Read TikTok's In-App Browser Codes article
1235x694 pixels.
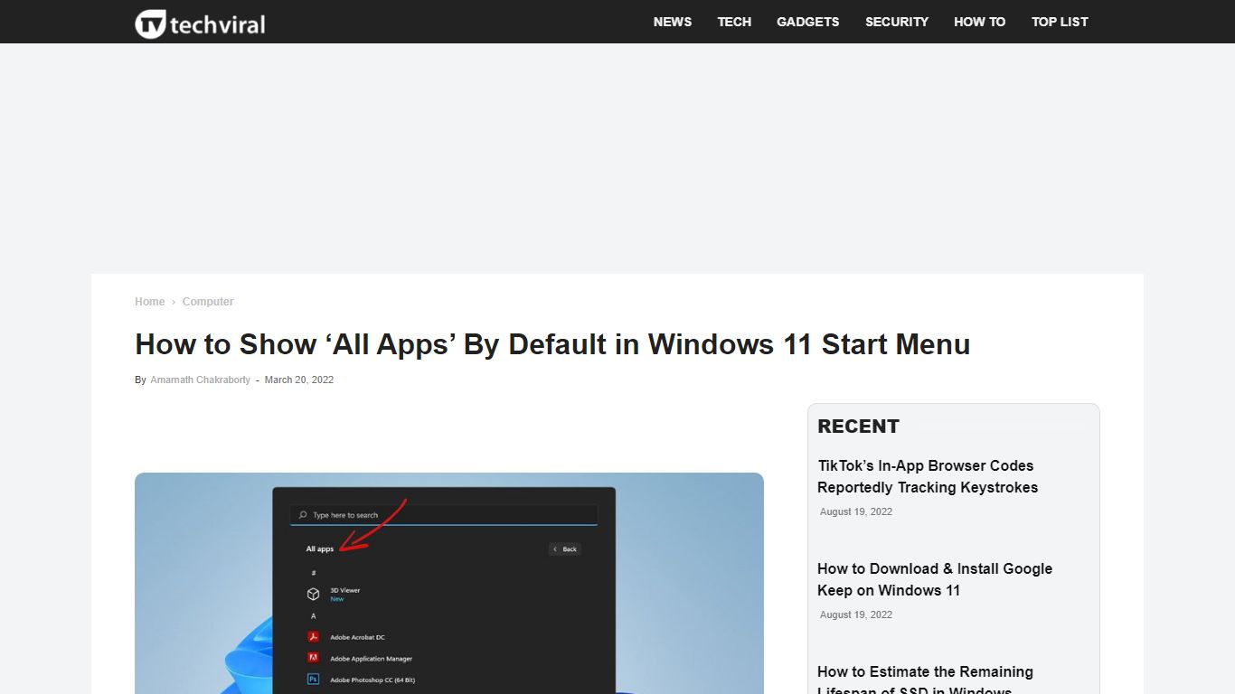[928, 476]
